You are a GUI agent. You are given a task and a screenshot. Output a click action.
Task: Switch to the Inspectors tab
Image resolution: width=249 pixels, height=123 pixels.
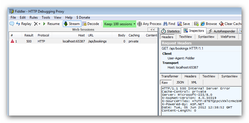point(194,31)
